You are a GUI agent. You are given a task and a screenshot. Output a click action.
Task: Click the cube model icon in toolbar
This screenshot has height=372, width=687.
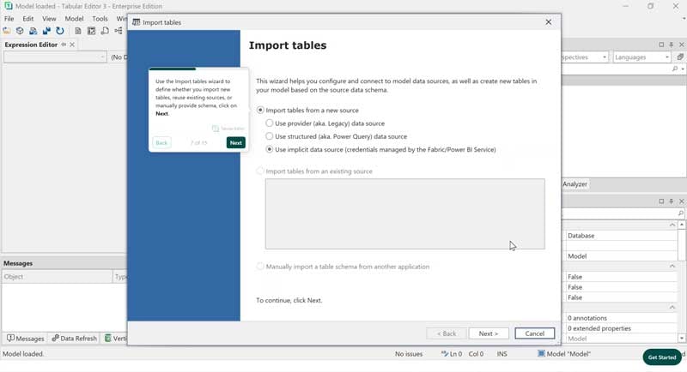[x=20, y=31]
